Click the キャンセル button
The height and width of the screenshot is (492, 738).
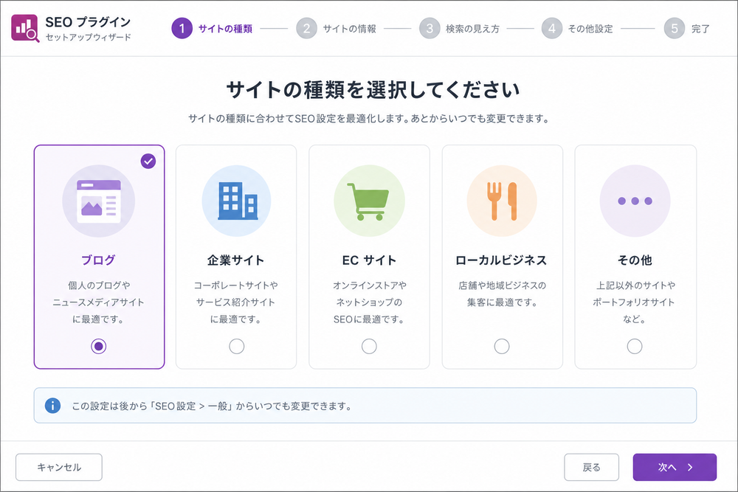[x=59, y=467]
